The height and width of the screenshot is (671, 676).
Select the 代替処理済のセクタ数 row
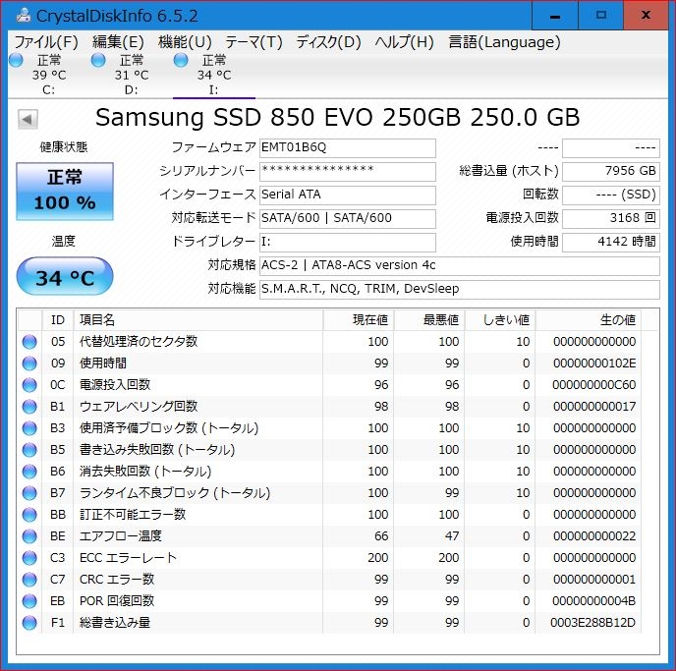(329, 342)
